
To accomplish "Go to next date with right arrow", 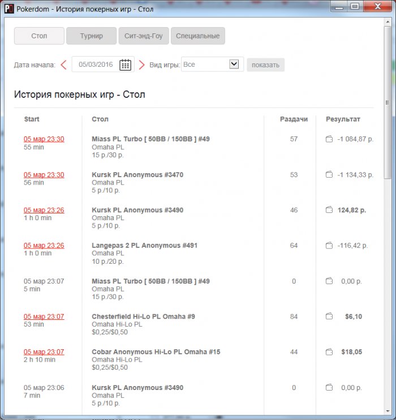I will 141,65.
